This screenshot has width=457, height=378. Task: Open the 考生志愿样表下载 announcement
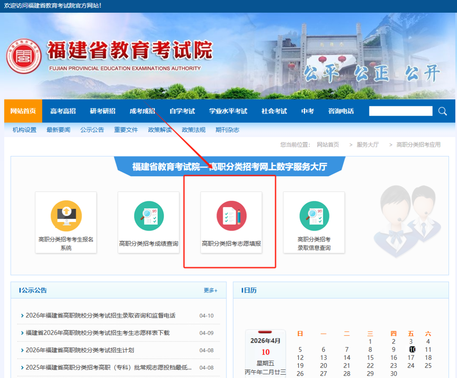98,333
